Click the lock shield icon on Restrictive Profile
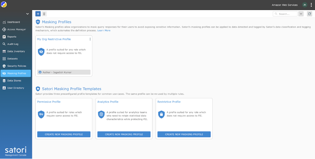 pos(161,114)
